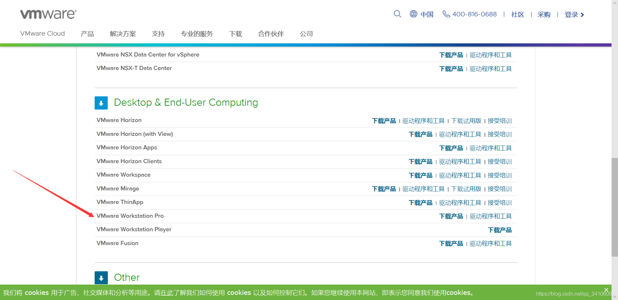Image resolution: width=618 pixels, height=300 pixels.
Task: Click the 采购 link
Action: (544, 14)
